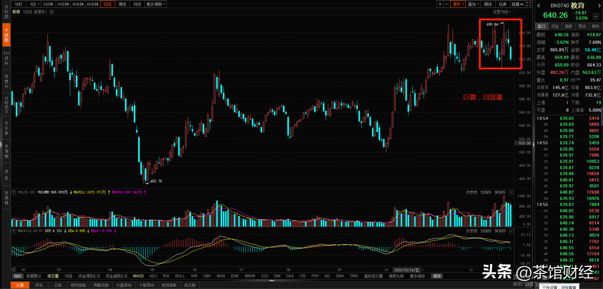Close the VOL indicator panel
603x289 pixels.
click(512, 192)
